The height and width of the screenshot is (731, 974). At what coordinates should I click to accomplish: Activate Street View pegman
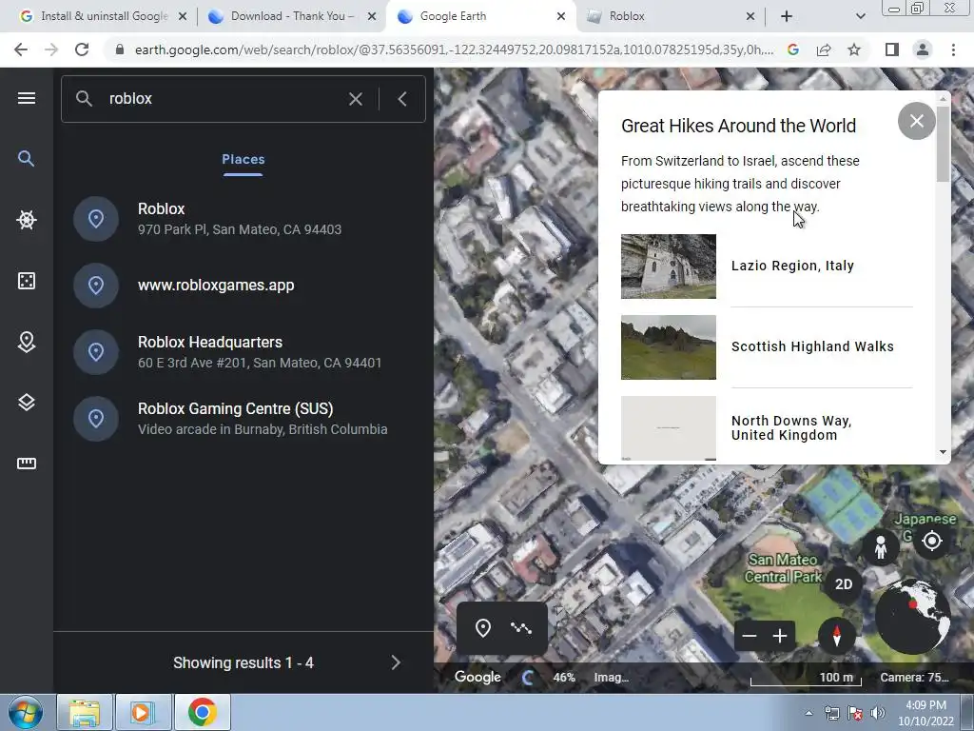point(880,547)
